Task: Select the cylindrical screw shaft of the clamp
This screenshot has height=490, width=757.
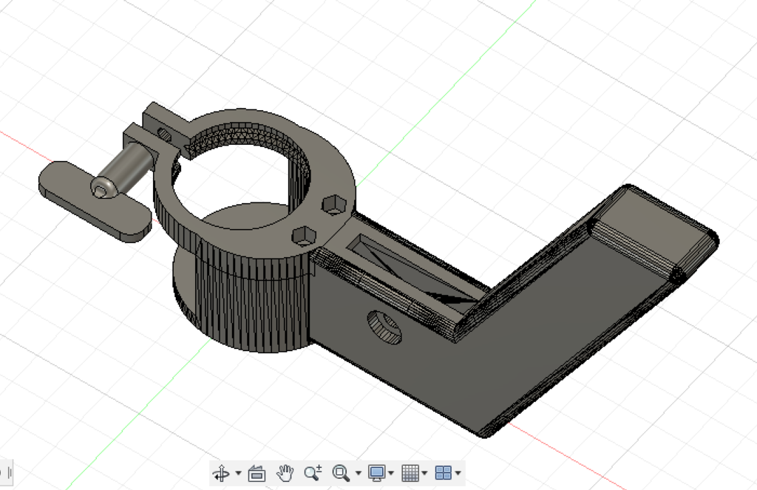Action: coord(123,168)
